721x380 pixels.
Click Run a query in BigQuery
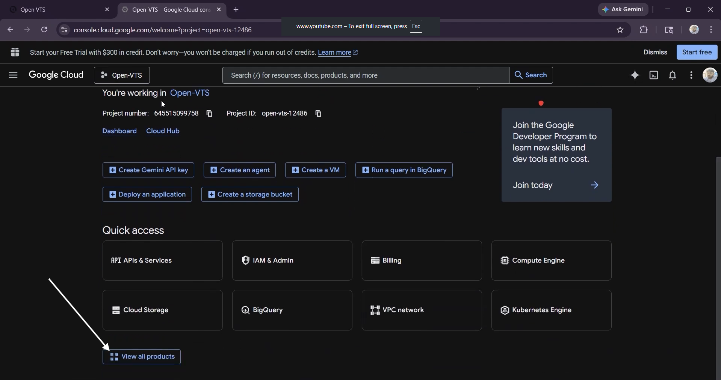click(x=404, y=170)
